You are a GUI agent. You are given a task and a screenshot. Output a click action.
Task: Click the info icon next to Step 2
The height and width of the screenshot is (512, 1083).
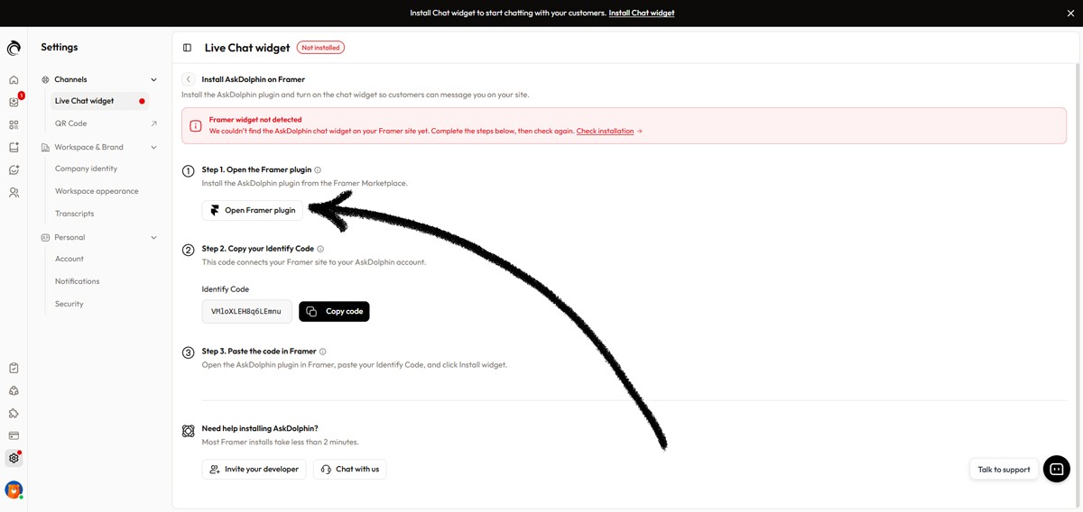coord(320,249)
